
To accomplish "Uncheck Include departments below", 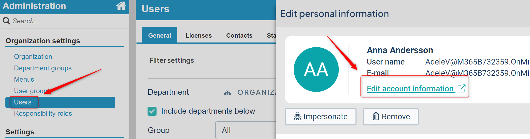I will click(x=152, y=111).
